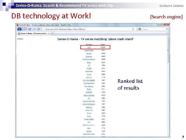Click the go arrow in address bar
The width and height of the screenshot is (186, 140).
coord(133,29)
